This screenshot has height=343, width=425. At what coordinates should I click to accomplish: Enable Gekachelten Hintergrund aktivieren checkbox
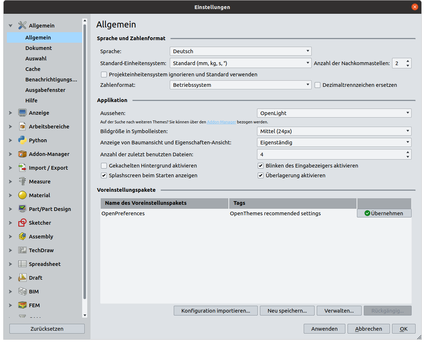click(104, 166)
